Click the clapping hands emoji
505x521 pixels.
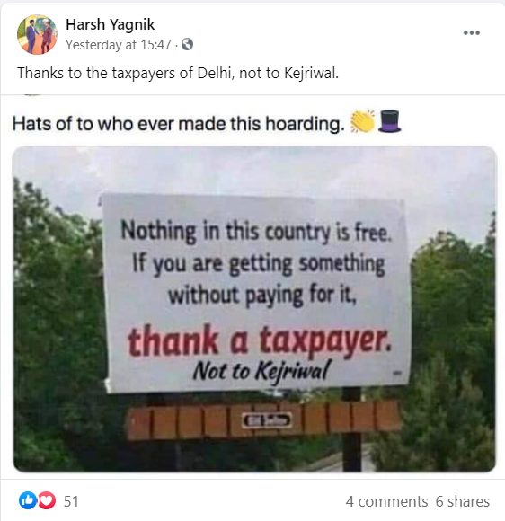[x=362, y=121]
